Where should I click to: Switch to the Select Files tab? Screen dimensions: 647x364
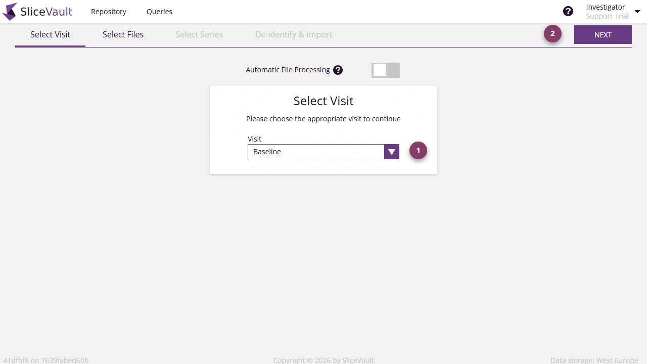click(123, 34)
